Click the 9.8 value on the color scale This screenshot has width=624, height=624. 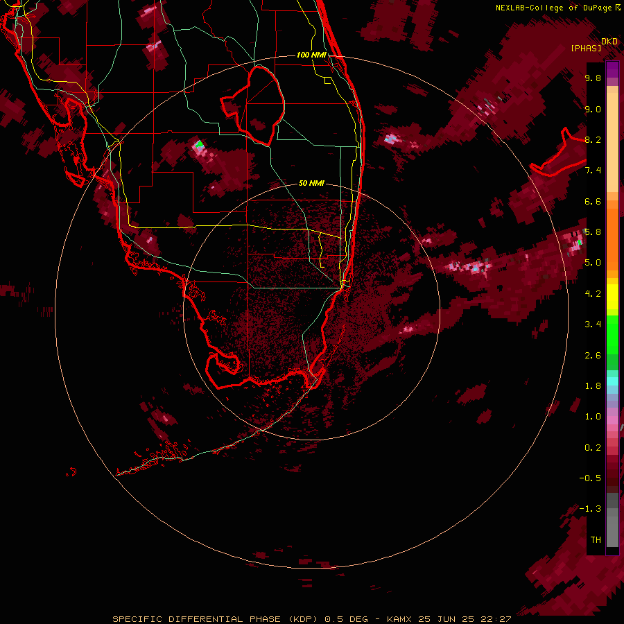tap(593, 78)
